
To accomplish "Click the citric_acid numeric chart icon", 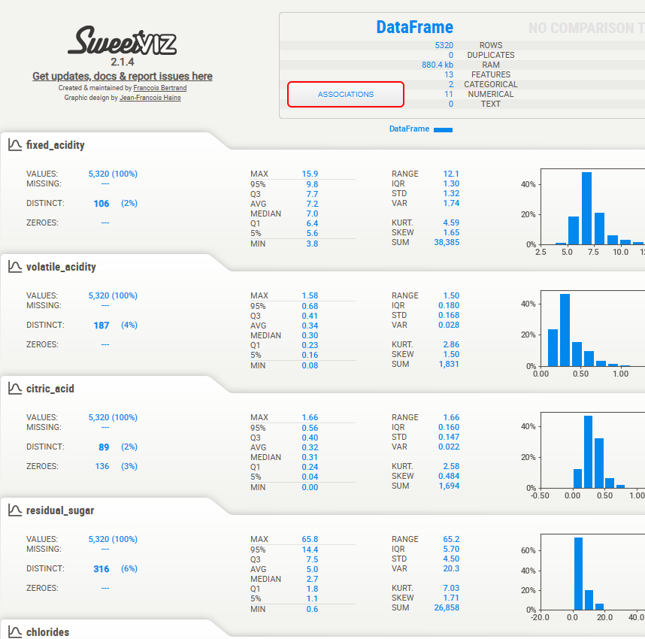I will 15,389.
